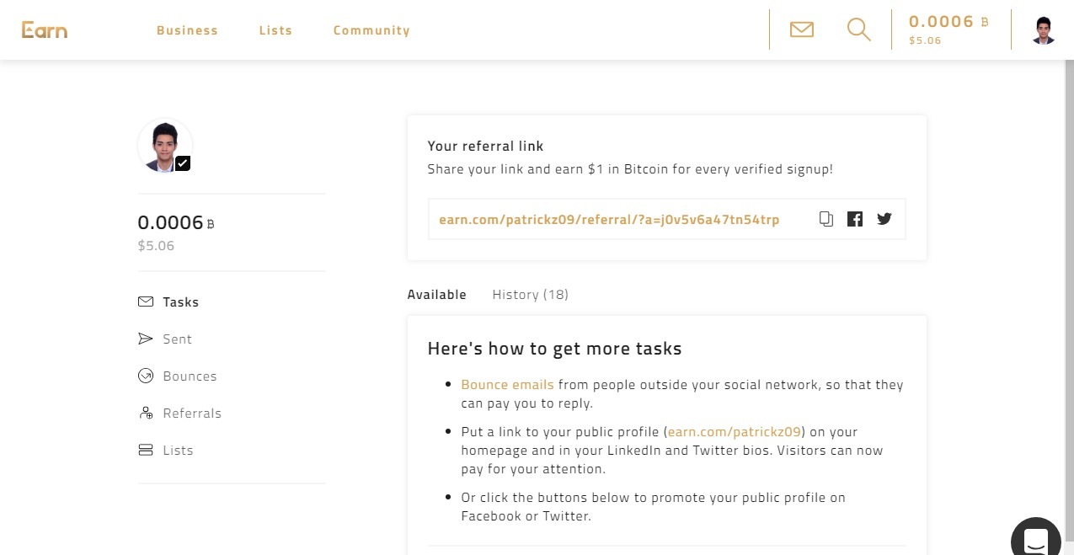Open the chat support bubble icon
The height and width of the screenshot is (555, 1074).
click(x=1035, y=539)
